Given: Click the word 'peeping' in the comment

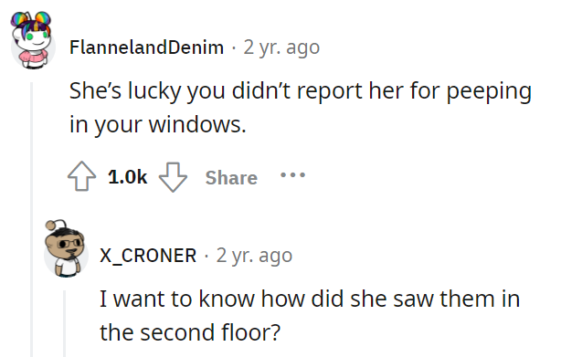Looking at the screenshot, I should (x=489, y=92).
